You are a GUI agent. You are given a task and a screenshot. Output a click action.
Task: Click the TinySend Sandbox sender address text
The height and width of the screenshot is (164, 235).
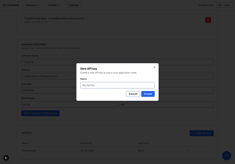tap(54, 18)
